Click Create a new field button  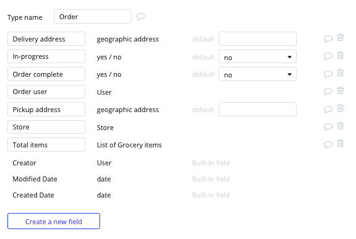click(54, 221)
